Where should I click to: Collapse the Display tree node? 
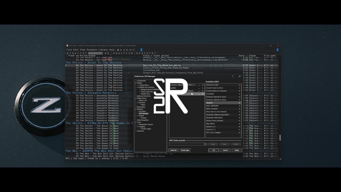(136, 83)
